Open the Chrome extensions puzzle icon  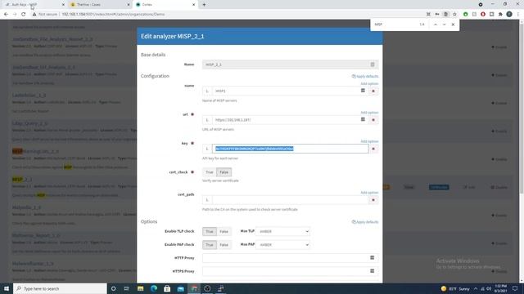(x=500, y=15)
